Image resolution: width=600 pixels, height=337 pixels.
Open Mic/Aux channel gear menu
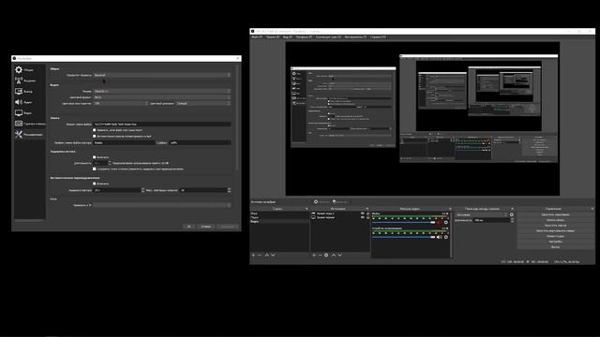click(446, 222)
